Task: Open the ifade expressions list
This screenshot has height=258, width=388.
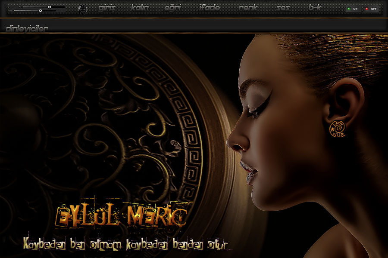Action: click(x=210, y=8)
